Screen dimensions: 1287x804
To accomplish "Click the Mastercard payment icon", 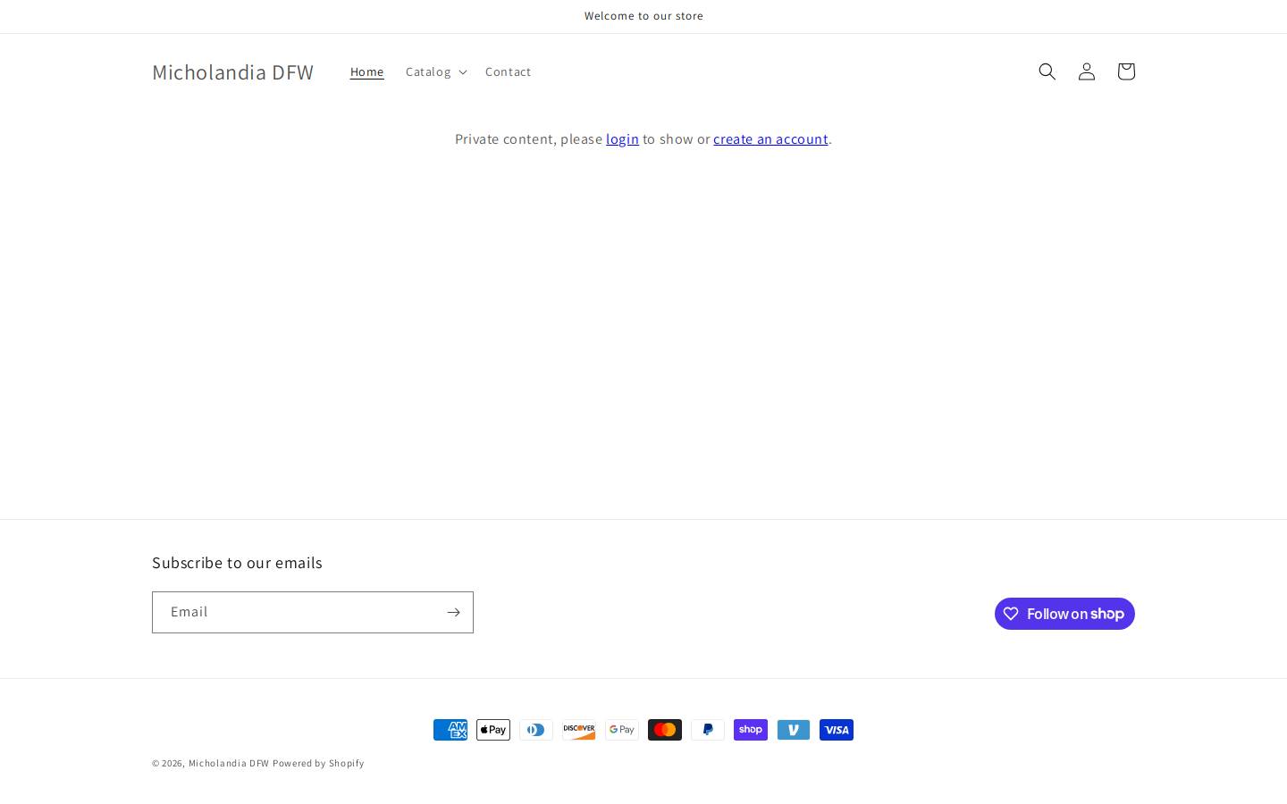I will (x=665, y=730).
